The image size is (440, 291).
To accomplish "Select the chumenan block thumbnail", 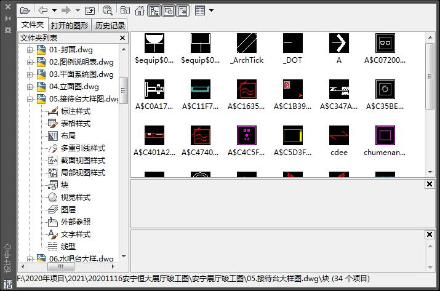I will coord(385,135).
